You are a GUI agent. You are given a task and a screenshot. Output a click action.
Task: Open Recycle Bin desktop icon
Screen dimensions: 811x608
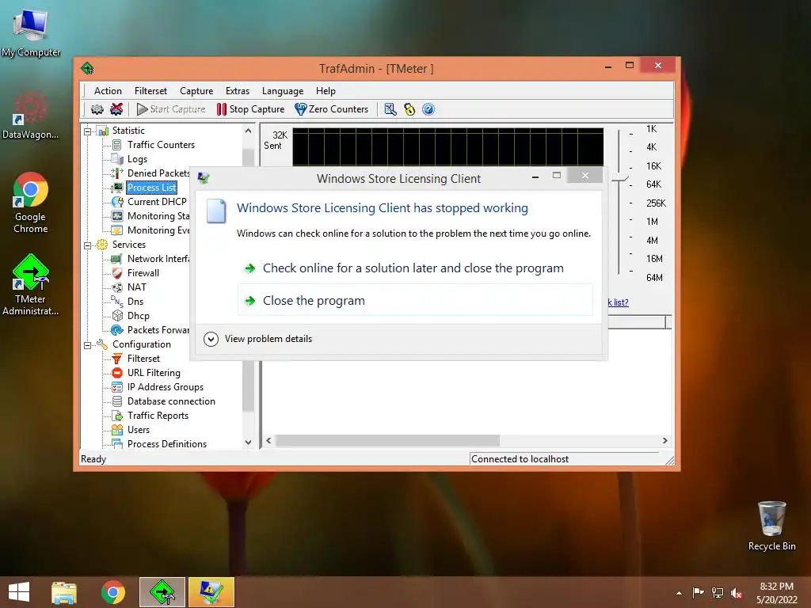tap(771, 526)
